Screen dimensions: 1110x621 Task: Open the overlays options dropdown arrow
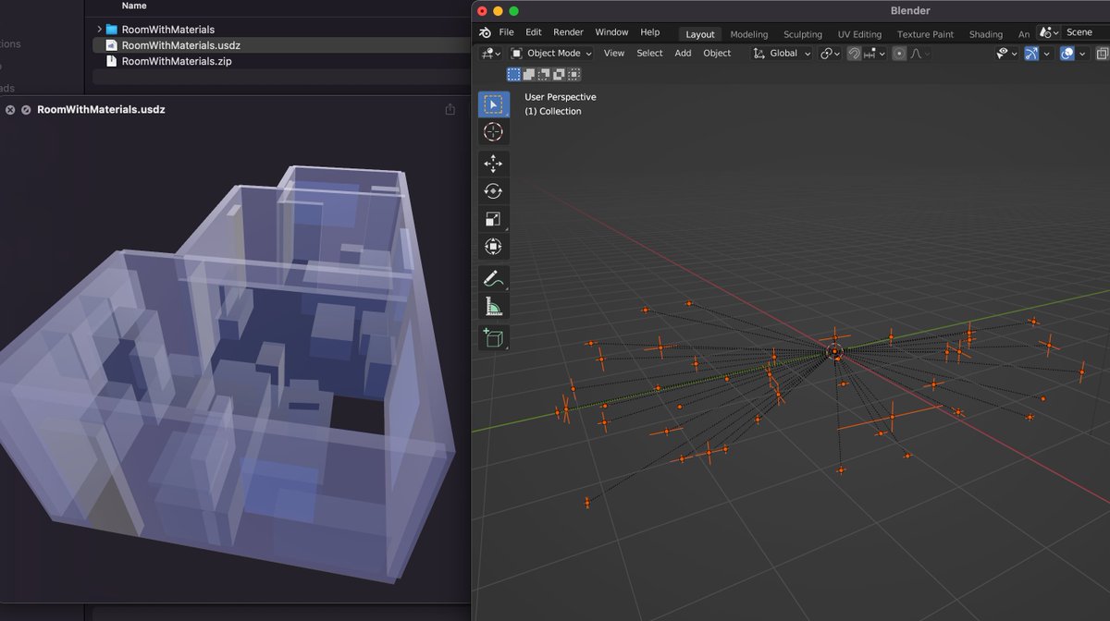coord(1083,54)
